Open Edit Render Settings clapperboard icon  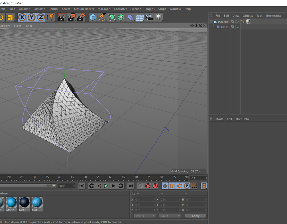[x=81, y=18]
